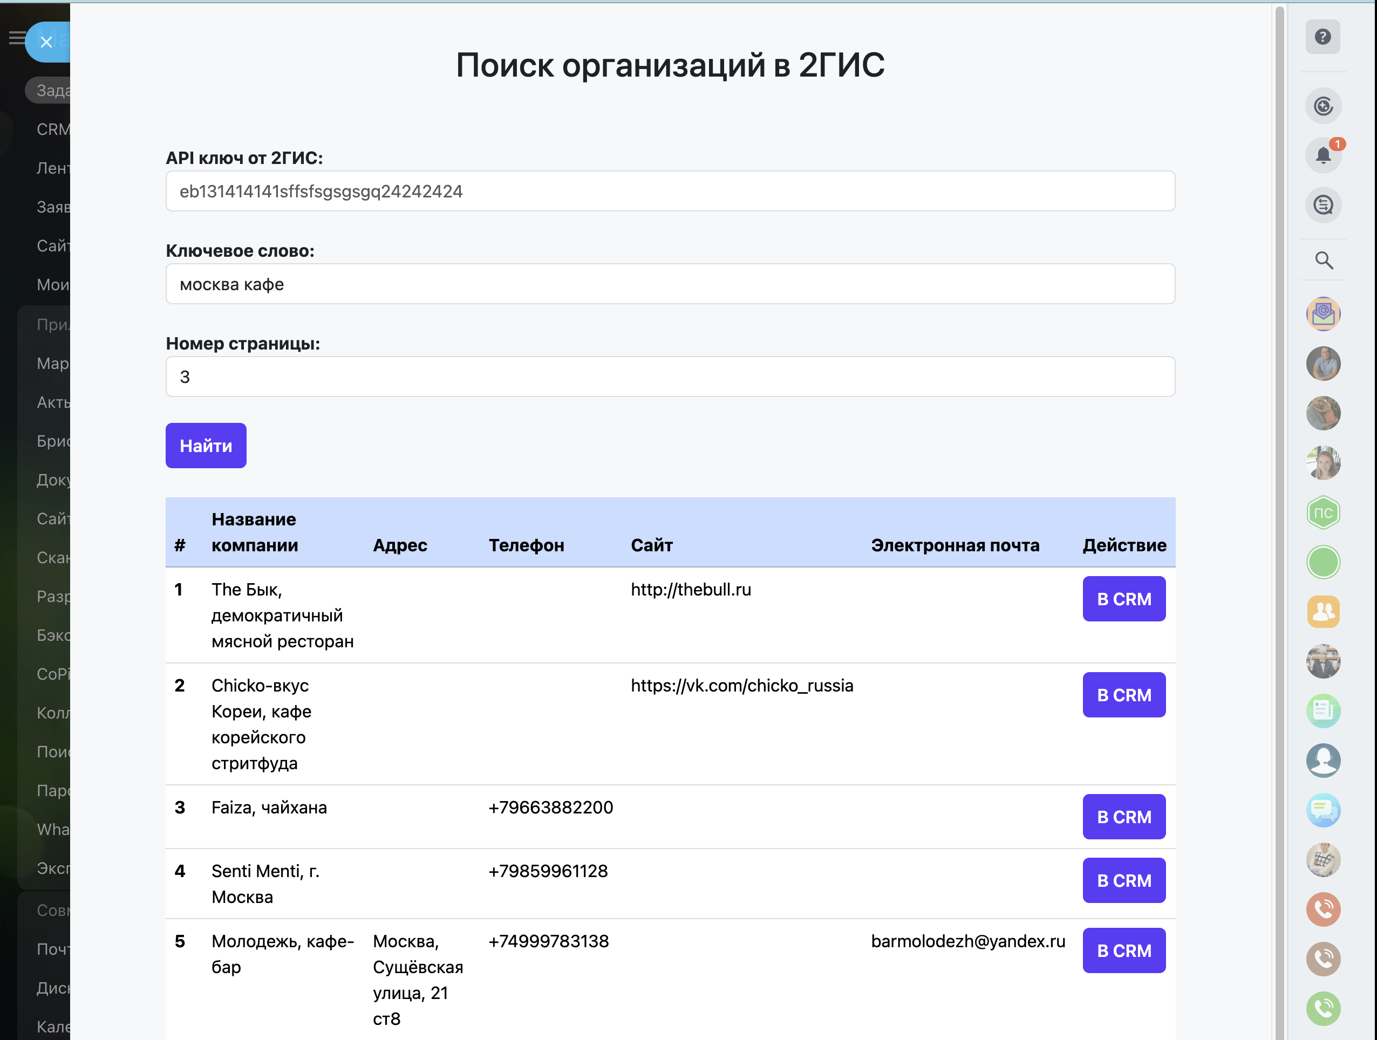Viewport: 1377px width, 1040px height.
Task: Click В CRM for Молодежь кафе-бар
Action: (x=1123, y=950)
